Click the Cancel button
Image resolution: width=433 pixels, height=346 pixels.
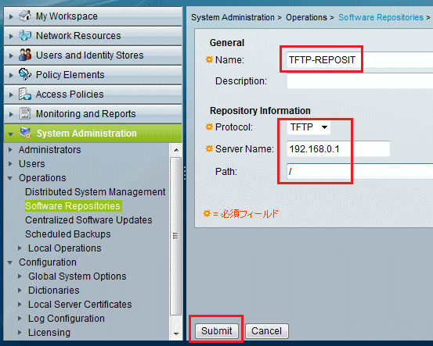pos(266,331)
